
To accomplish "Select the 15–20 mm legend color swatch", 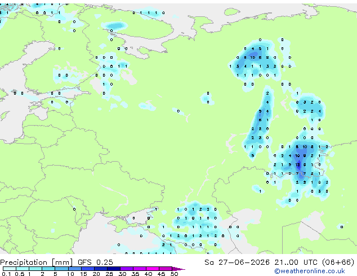I will [88, 269].
